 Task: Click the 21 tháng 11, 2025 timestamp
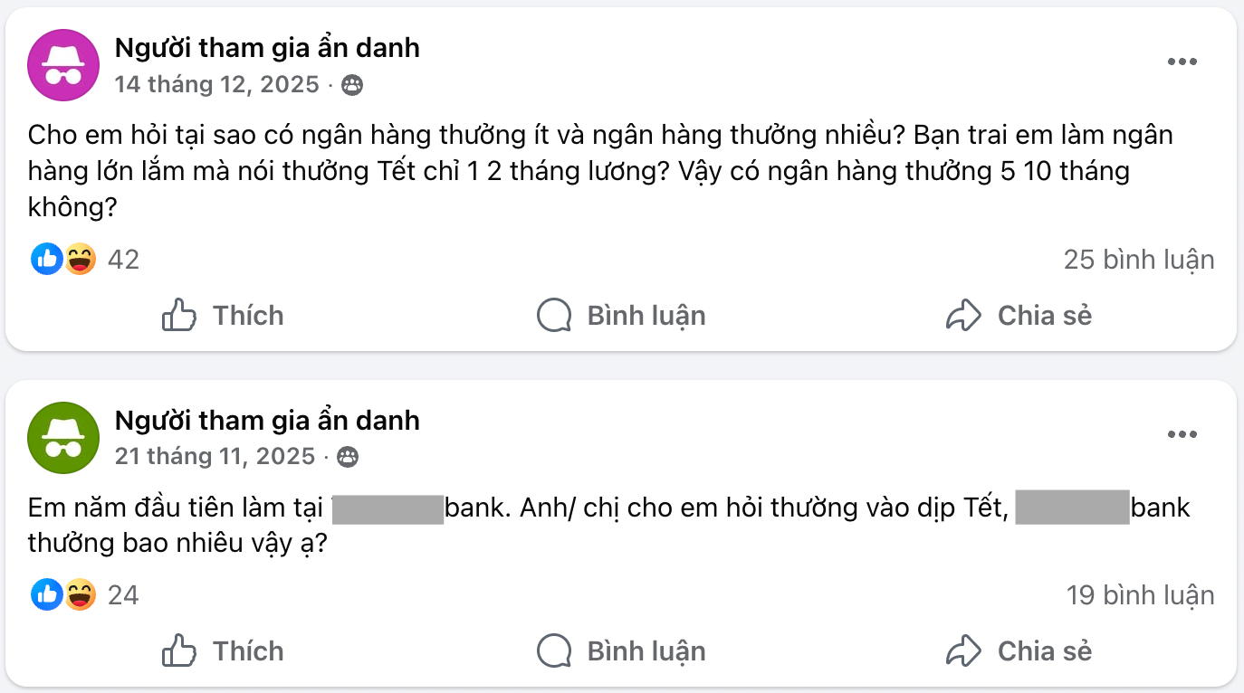click(215, 457)
